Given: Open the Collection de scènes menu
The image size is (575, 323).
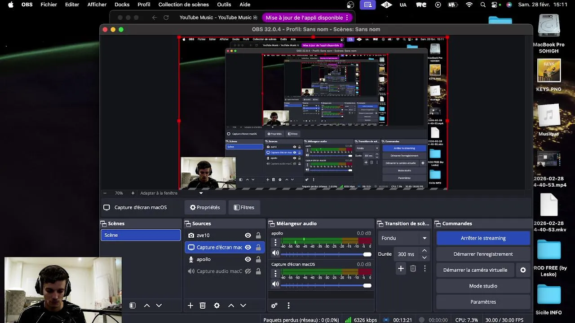Looking at the screenshot, I should point(183,4).
